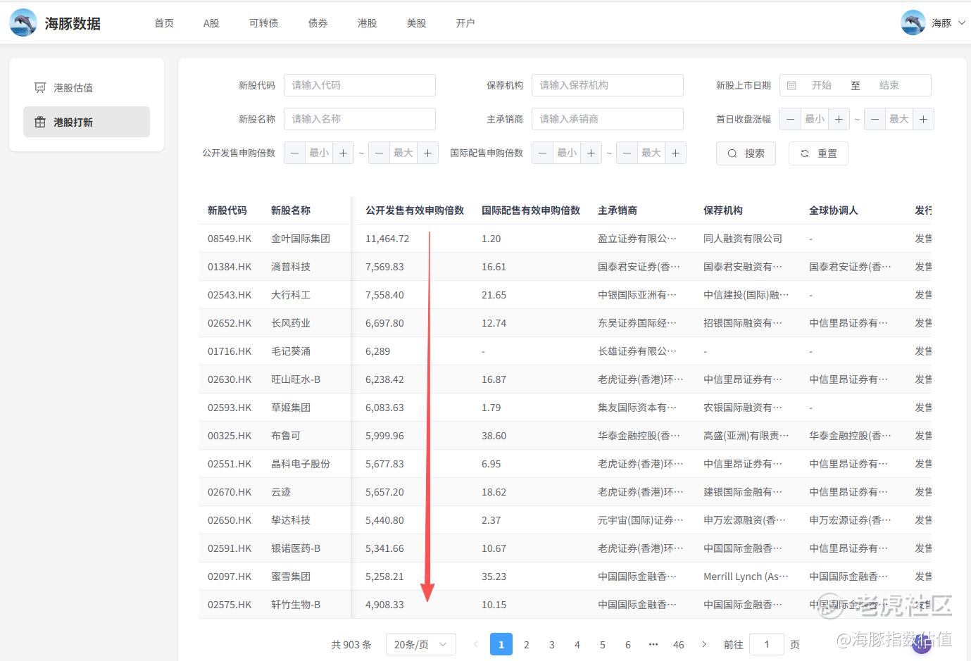Viewport: 971px width, 661px height.
Task: Click stock name 蜜雪集团
Action: [x=291, y=577]
